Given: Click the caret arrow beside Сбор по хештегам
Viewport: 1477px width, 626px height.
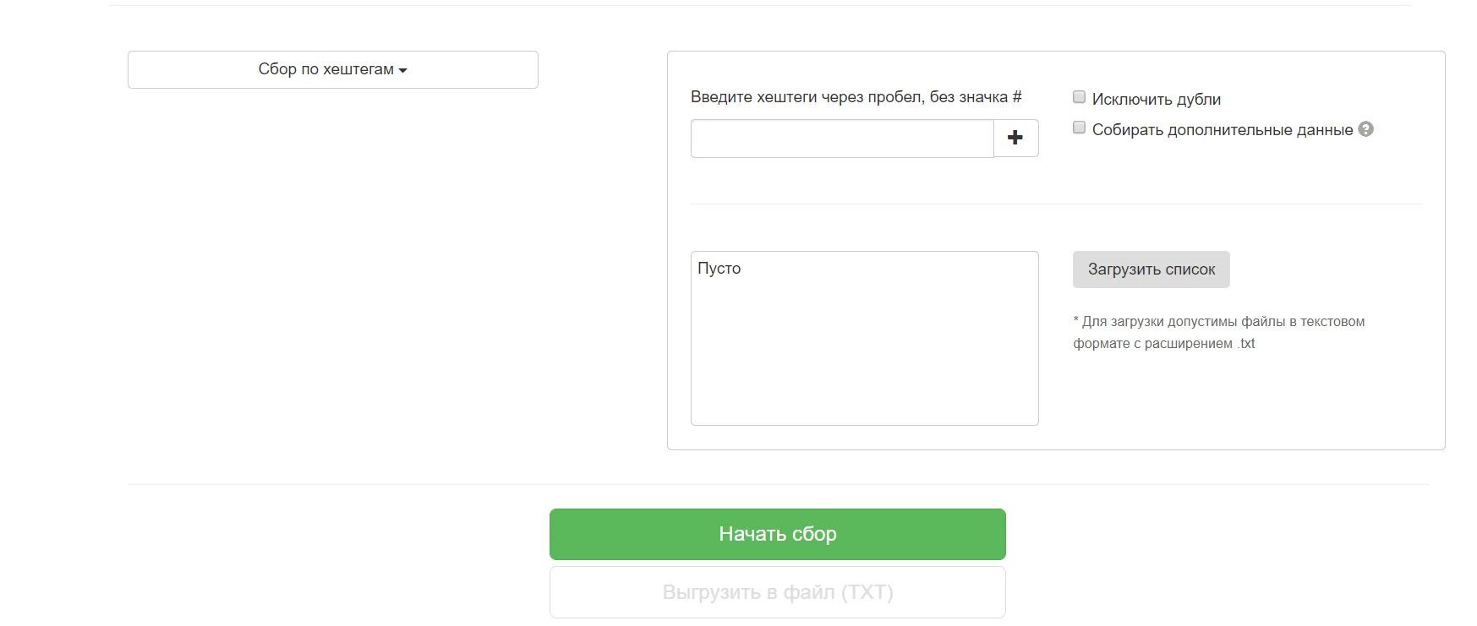Looking at the screenshot, I should 402,71.
